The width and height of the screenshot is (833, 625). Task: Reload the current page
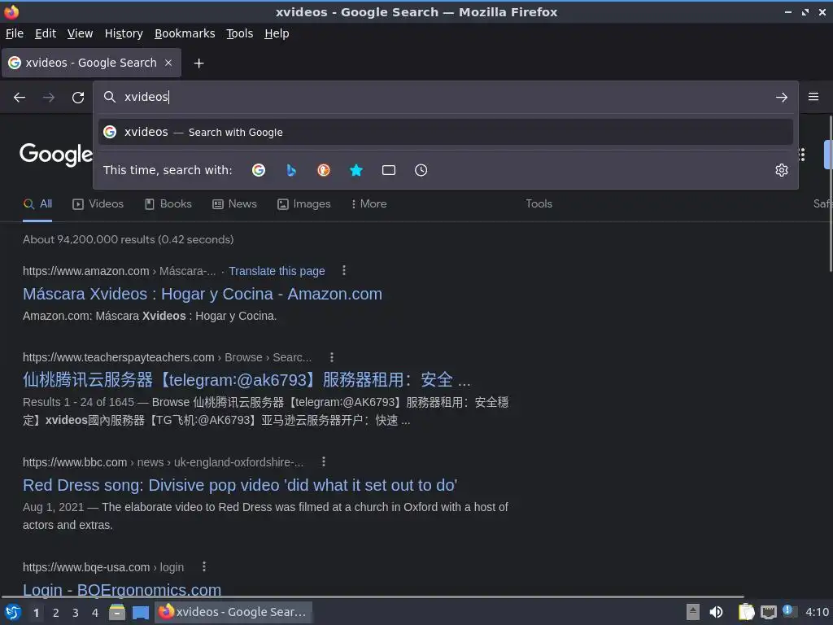(x=78, y=98)
